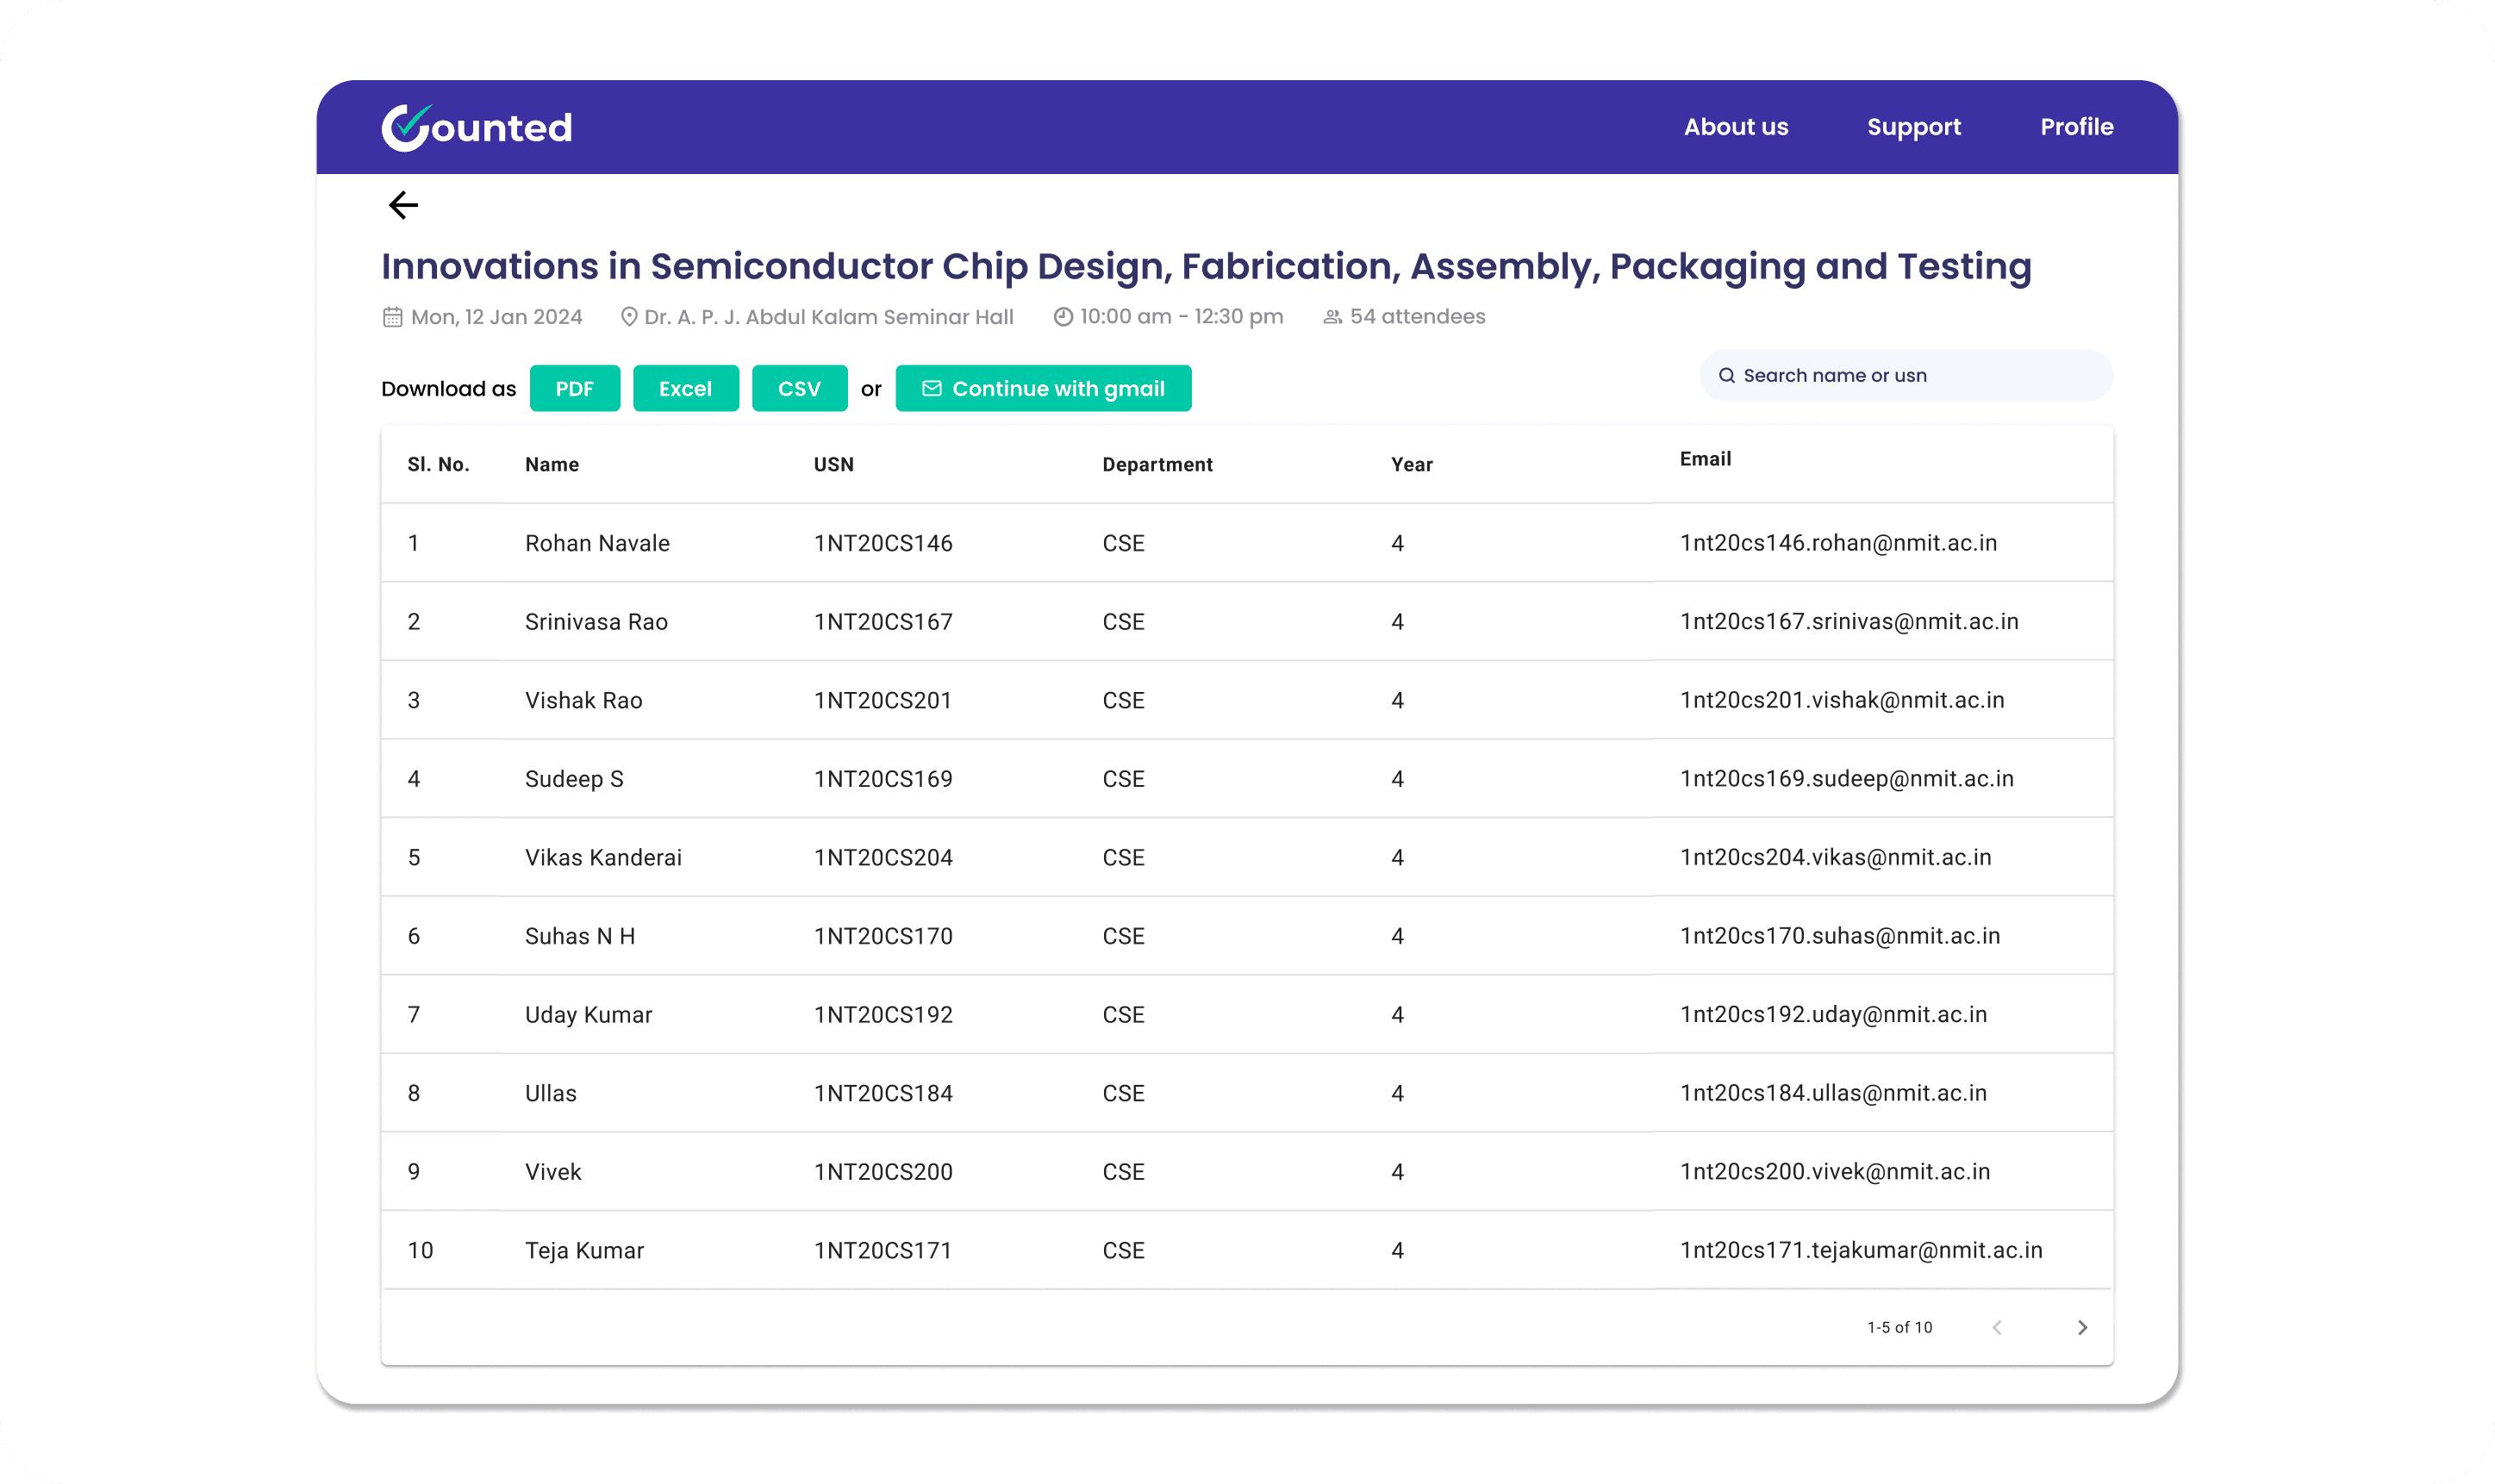Click the search magnifier icon
2495x1484 pixels.
1726,376
